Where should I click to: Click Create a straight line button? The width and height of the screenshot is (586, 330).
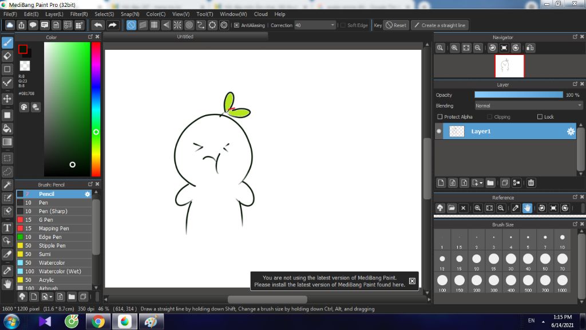pos(440,25)
